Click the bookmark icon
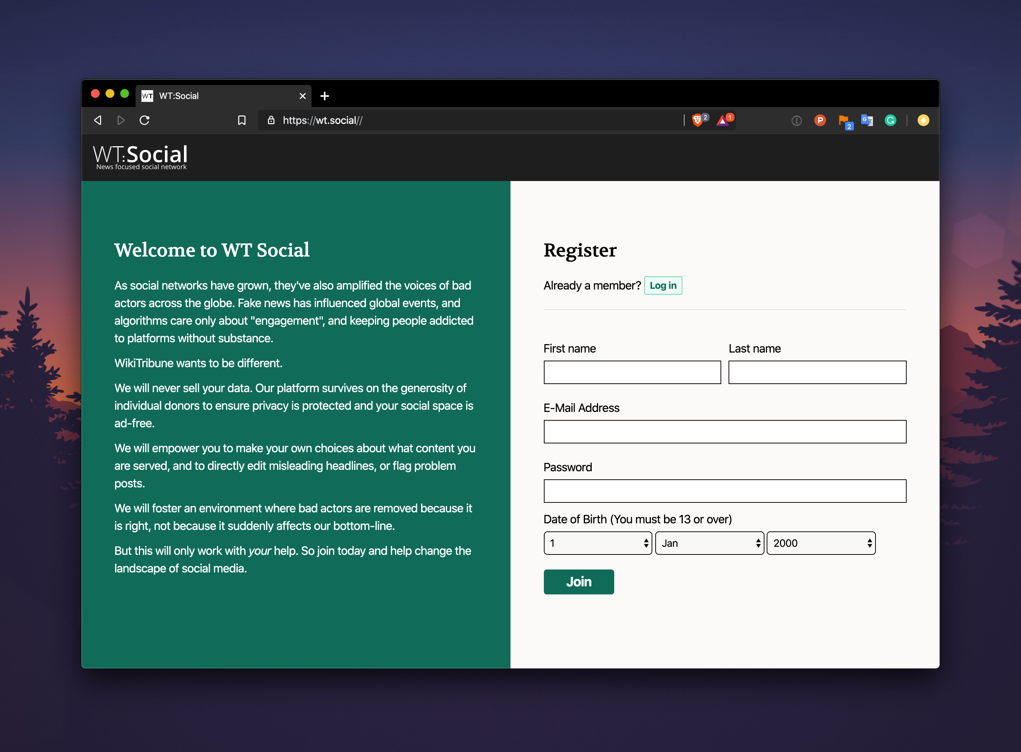1021x752 pixels. click(242, 120)
